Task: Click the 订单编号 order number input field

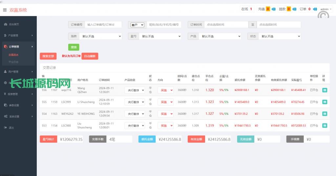Action: [103, 25]
